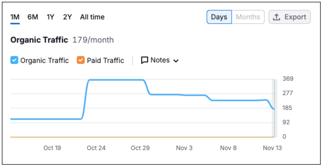Click the blue line near Oct 19
This screenshot has height=167, width=323.
click(x=52, y=119)
